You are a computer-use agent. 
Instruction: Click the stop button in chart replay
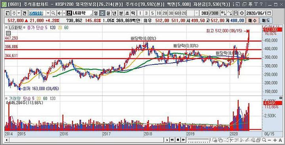pos(178,140)
